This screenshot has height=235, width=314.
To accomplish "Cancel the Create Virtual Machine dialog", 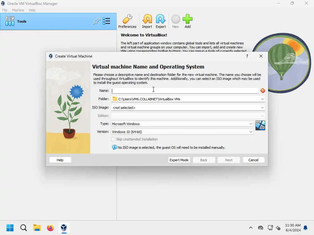I will [253, 160].
